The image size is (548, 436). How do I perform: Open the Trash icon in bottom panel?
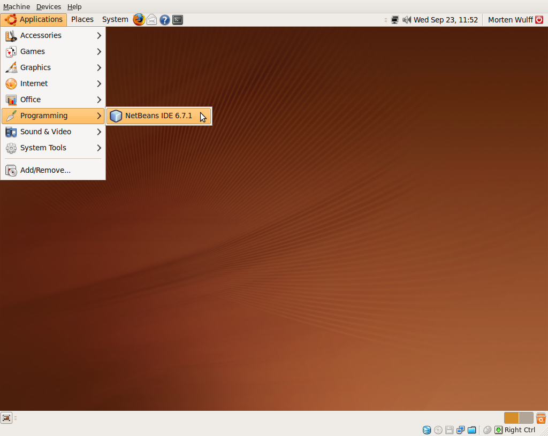pyautogui.click(x=541, y=418)
